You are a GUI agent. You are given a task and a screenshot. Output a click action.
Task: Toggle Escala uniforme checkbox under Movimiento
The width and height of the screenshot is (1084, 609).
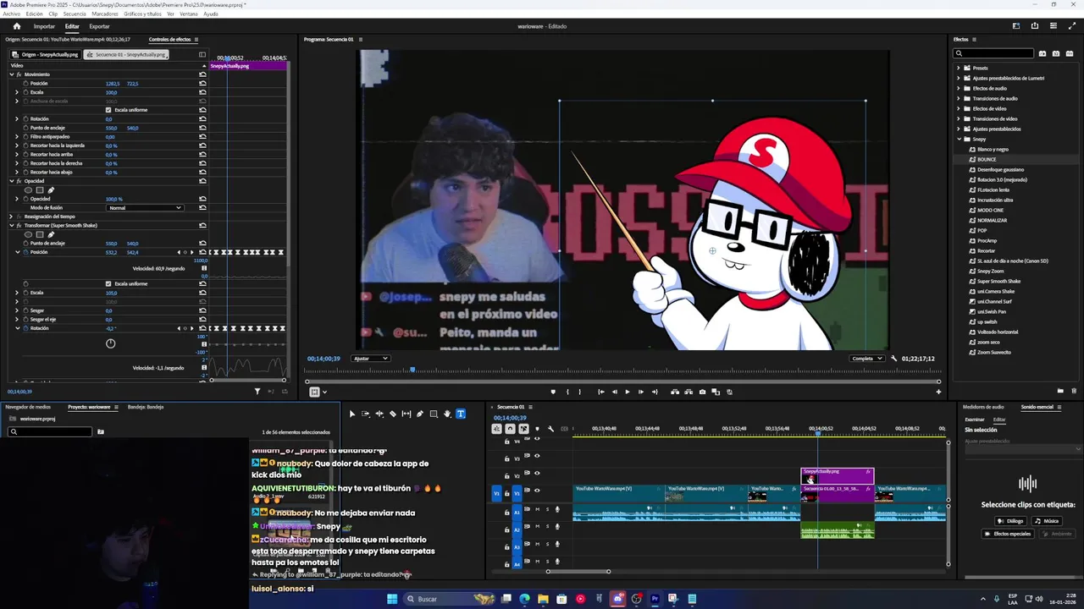coord(108,110)
